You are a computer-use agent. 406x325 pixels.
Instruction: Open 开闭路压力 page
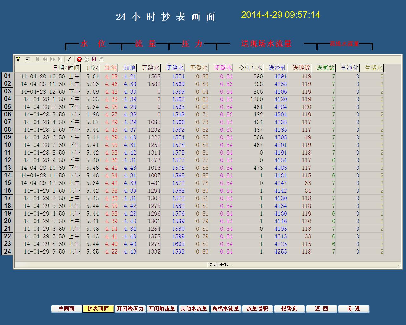[x=130, y=308]
